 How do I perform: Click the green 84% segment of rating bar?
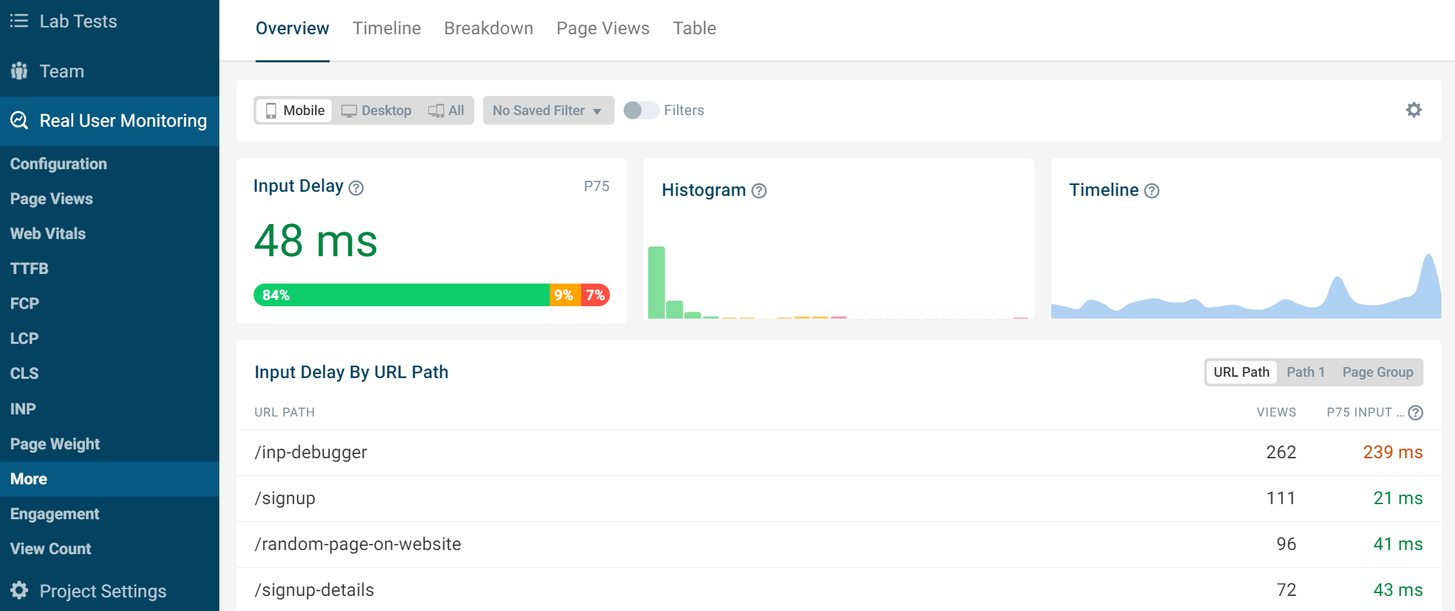[401, 295]
